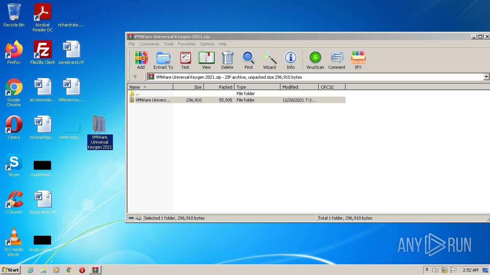
Task: Select the Skype desktop icon
Action: 14,165
